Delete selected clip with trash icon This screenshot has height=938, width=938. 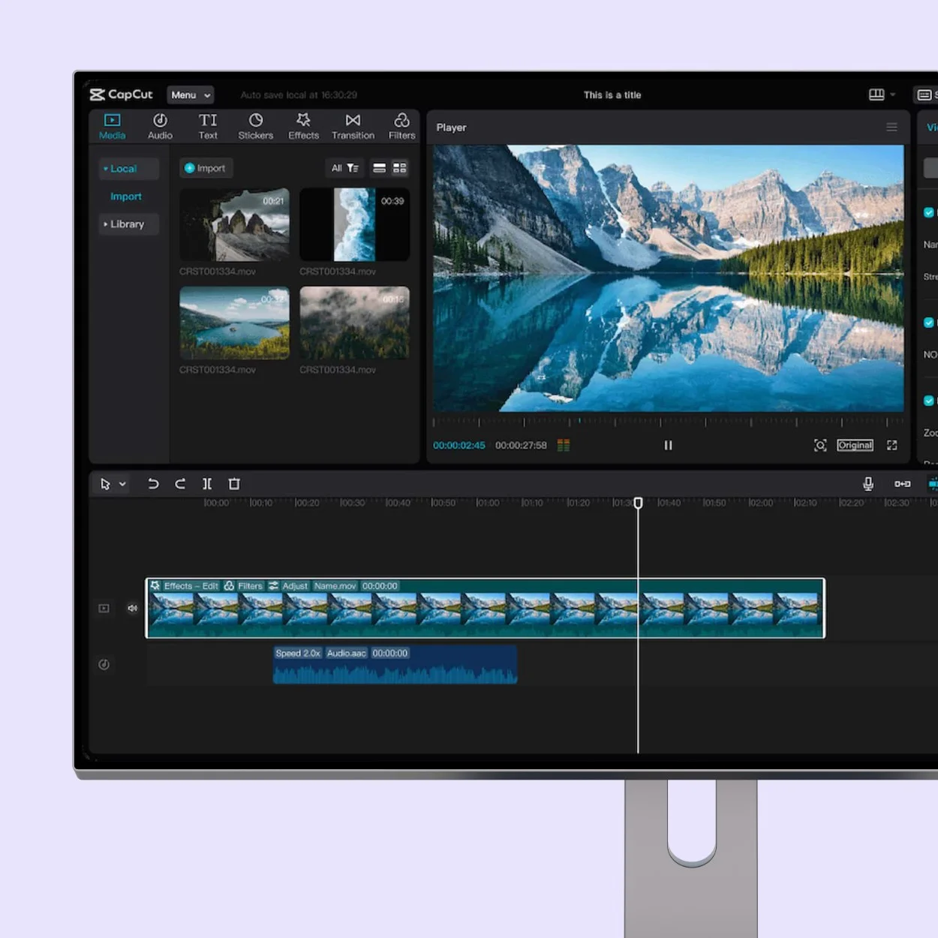234,484
